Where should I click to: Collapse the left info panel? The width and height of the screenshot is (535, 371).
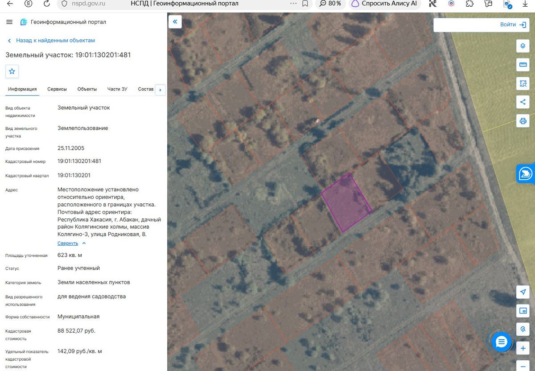pos(175,21)
